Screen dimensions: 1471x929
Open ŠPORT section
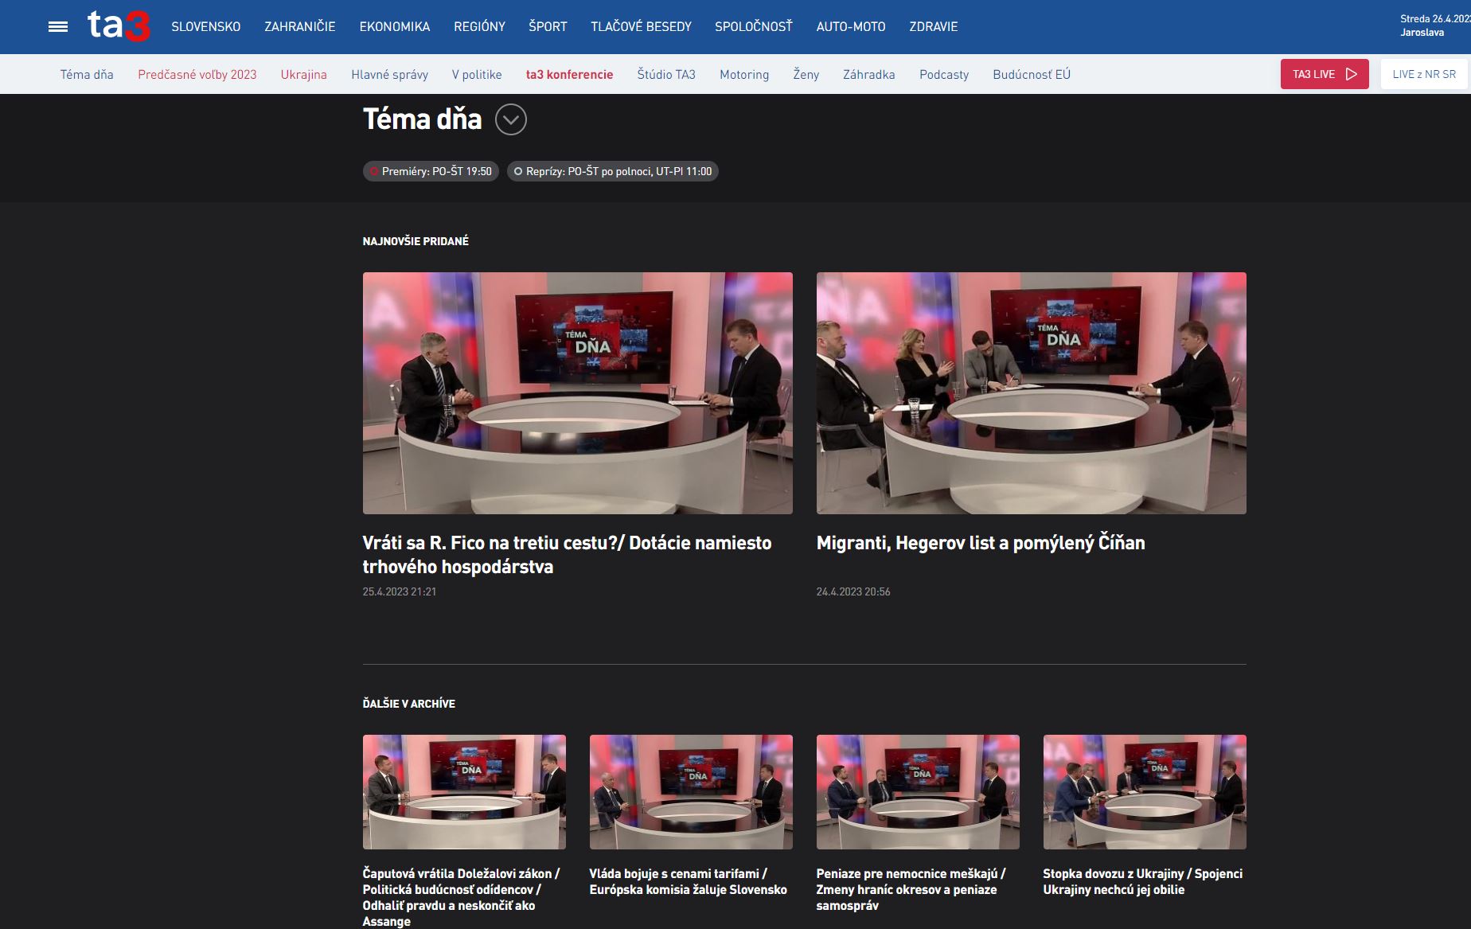[x=548, y=26]
